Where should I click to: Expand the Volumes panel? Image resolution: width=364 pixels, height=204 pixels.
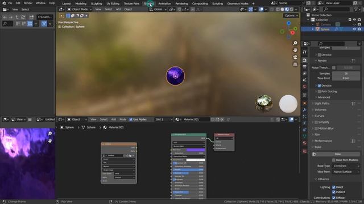320,109
